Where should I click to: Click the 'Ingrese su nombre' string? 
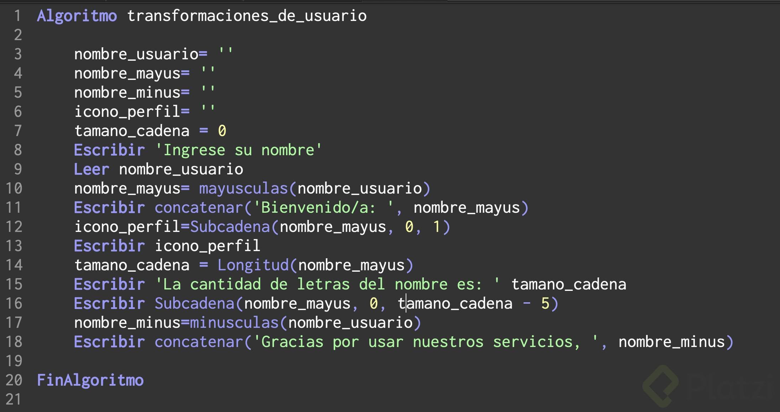[238, 150]
